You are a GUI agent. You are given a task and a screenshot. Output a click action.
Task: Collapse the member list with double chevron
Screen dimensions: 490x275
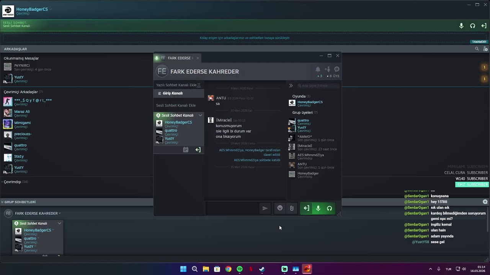coord(291,86)
